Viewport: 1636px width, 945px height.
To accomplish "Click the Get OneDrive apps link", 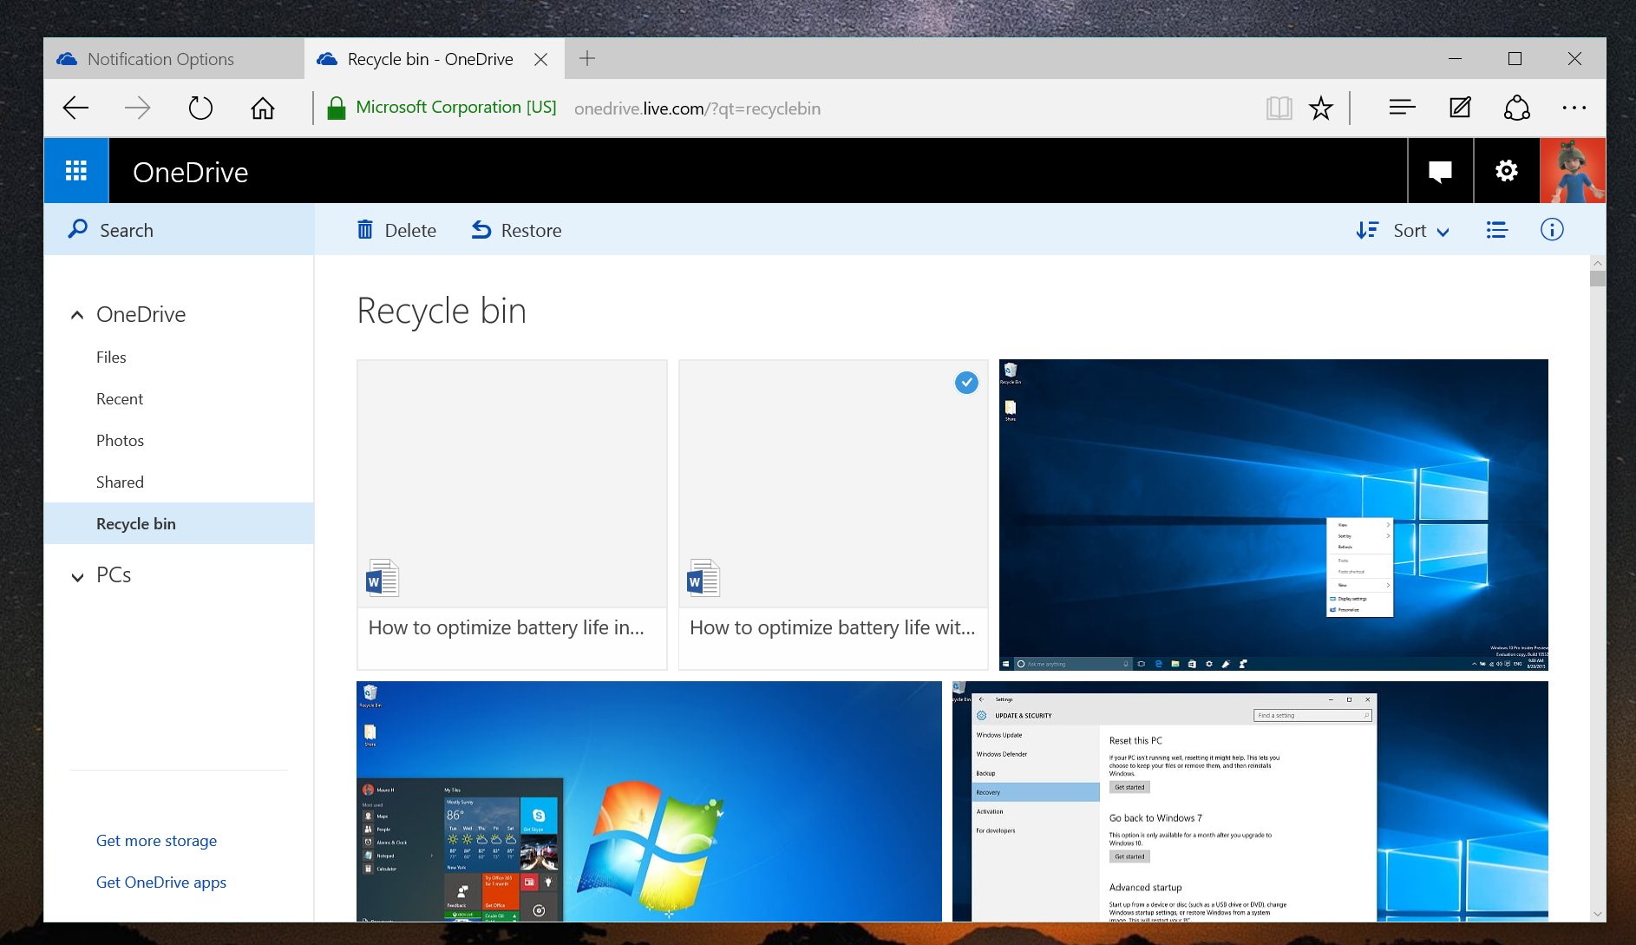I will (x=160, y=882).
